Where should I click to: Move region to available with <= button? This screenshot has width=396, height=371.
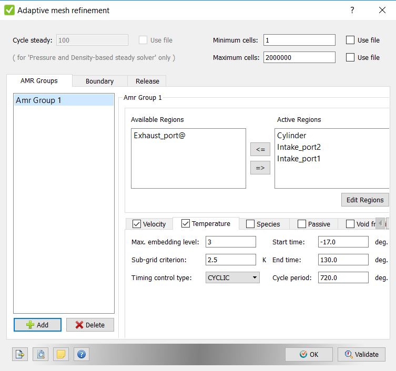pos(260,149)
